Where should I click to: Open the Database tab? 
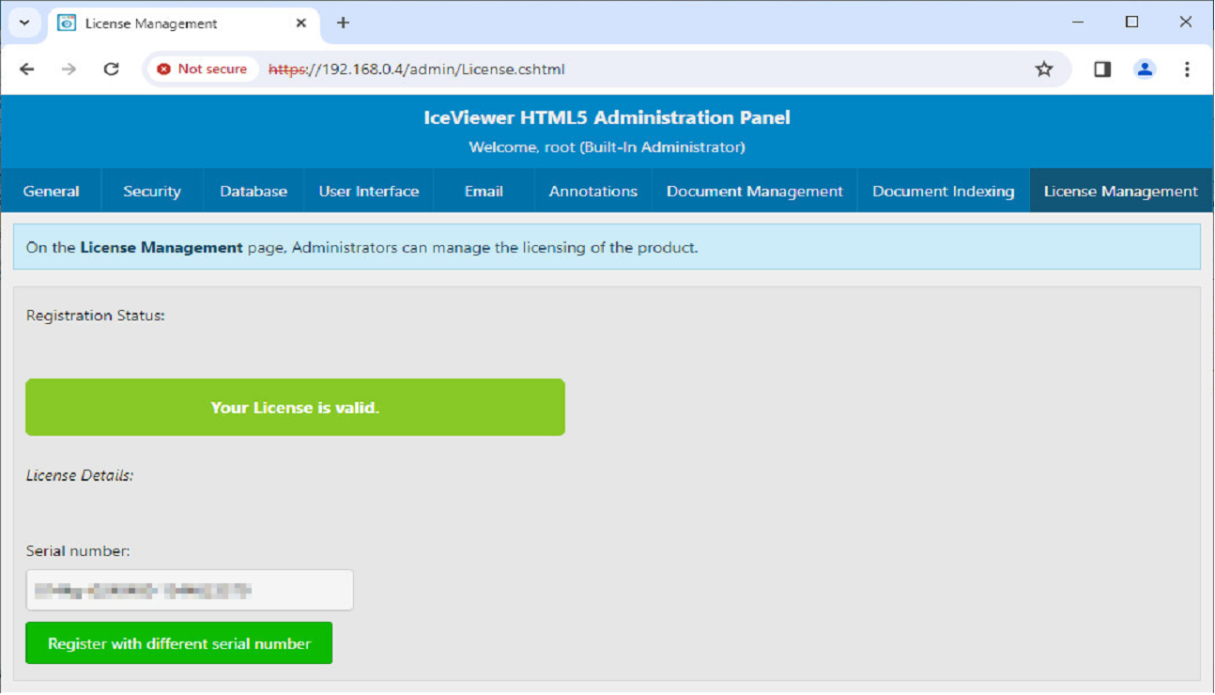pos(254,191)
